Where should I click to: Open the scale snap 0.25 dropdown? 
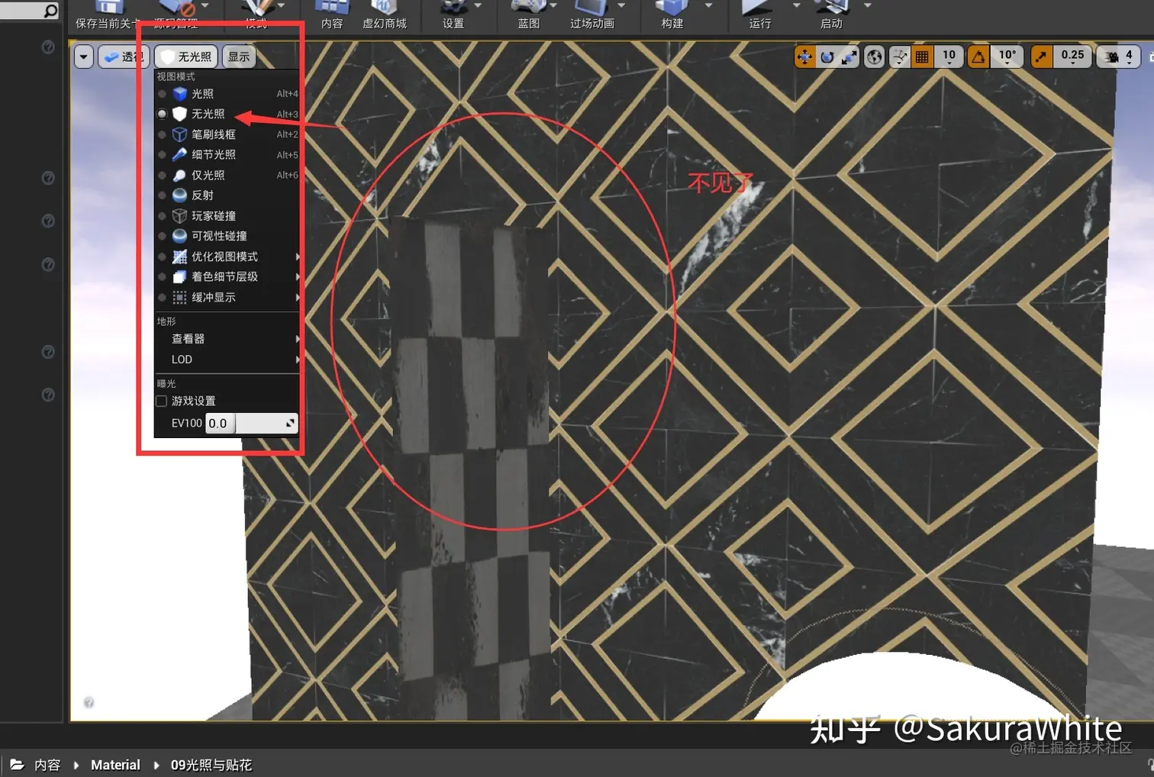coord(1072,56)
